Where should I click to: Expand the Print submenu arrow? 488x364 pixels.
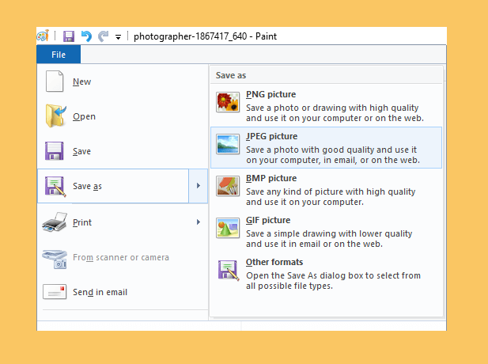tap(199, 222)
